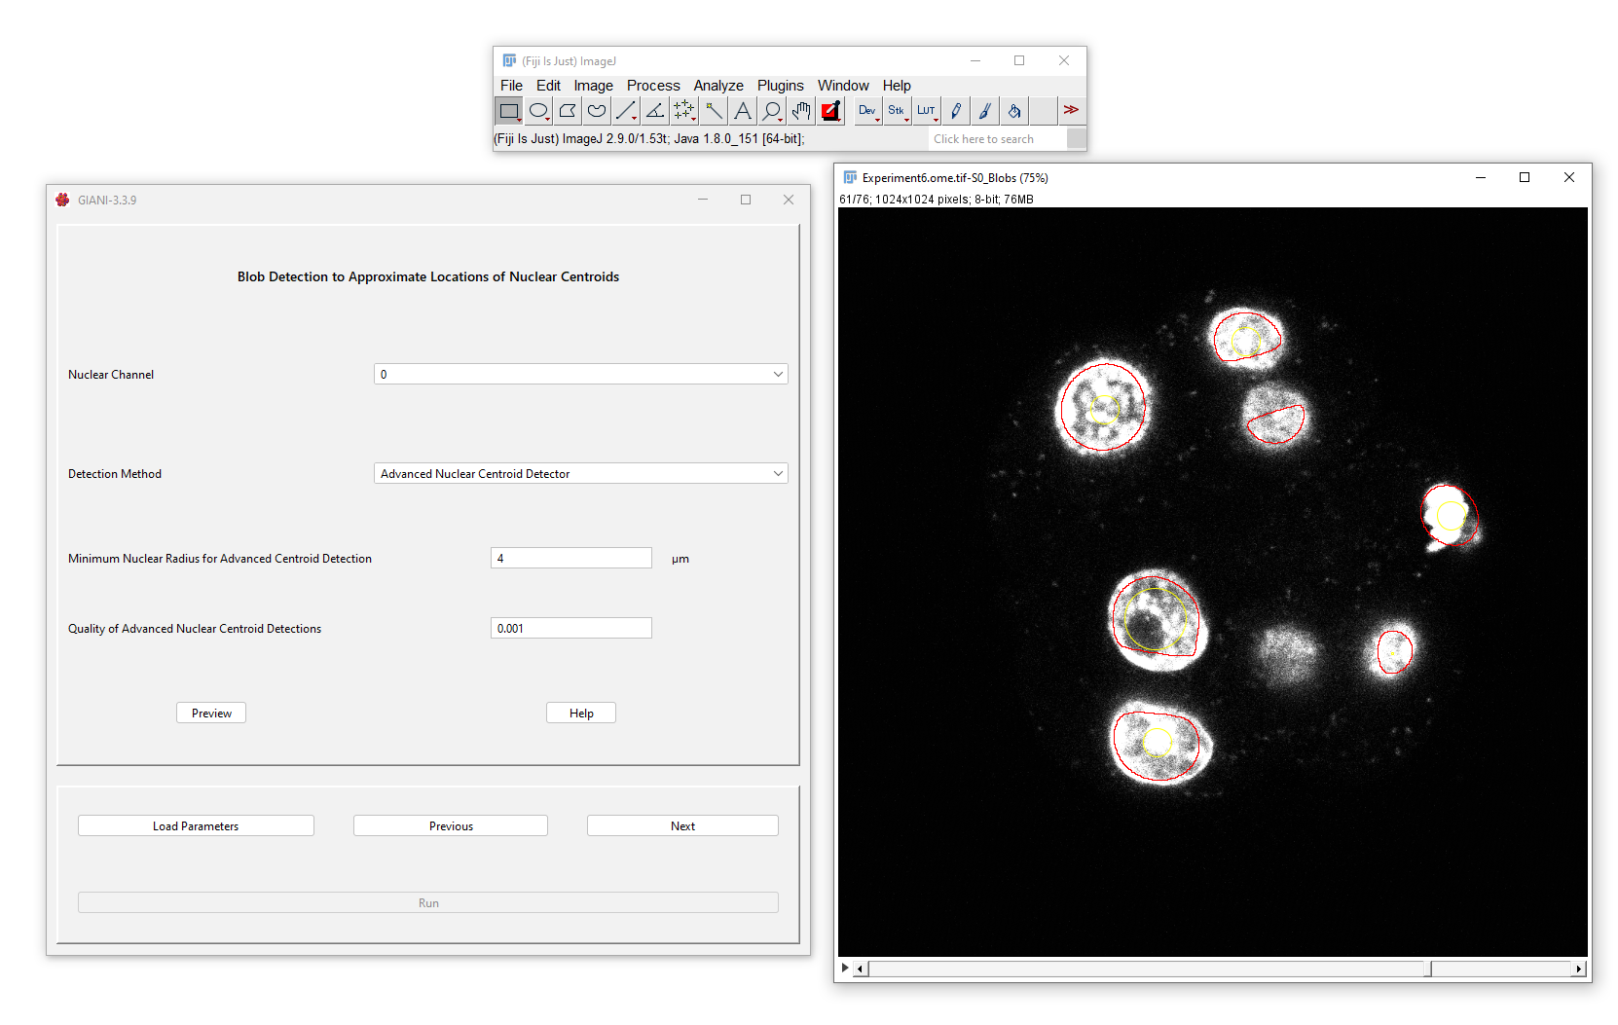Screen dimensions: 1618x1025
Task: Open the More Tools double-arrow menu
Action: 1071,111
